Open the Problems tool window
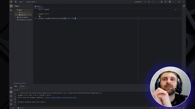The image size is (195, 109). (11, 100)
